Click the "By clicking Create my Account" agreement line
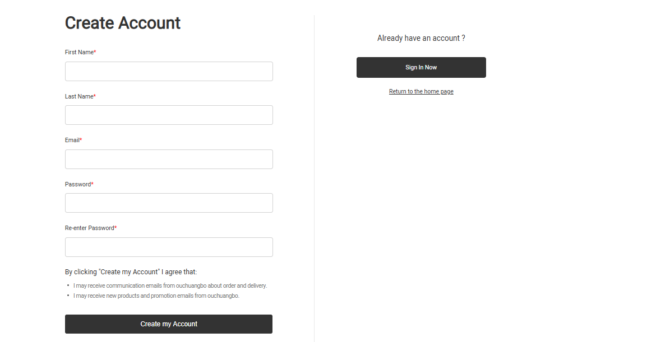Image resolution: width=647 pixels, height=342 pixels. point(131,272)
